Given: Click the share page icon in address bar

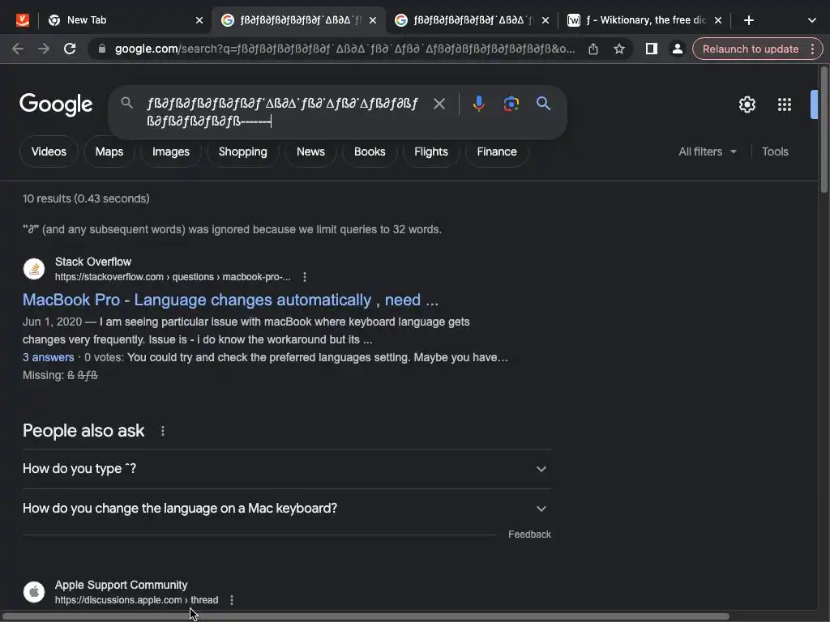Looking at the screenshot, I should (x=593, y=49).
